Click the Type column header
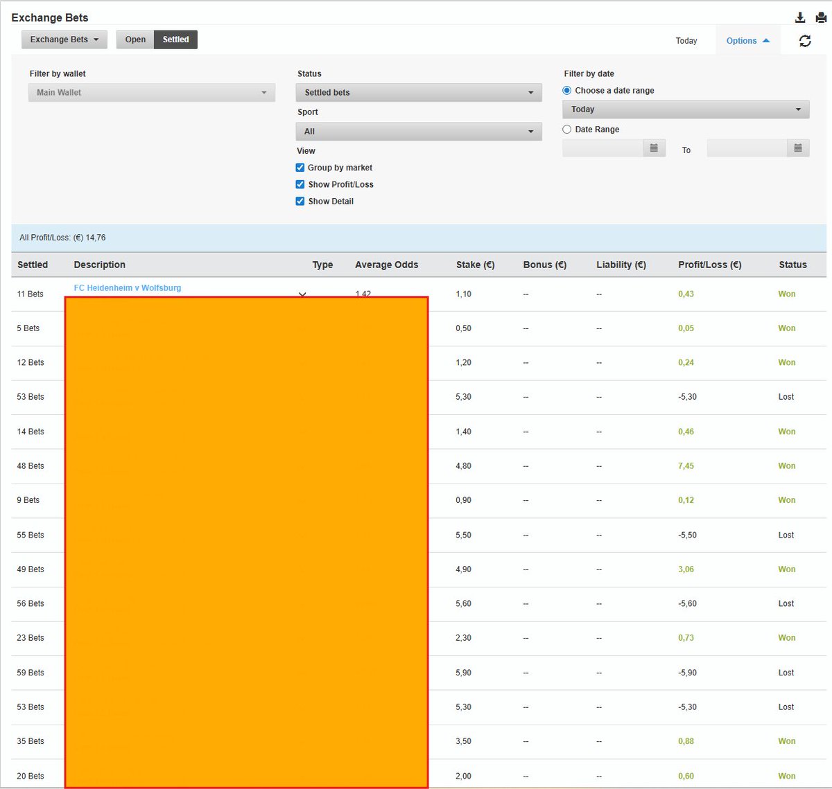The width and height of the screenshot is (832, 789). coord(322,265)
